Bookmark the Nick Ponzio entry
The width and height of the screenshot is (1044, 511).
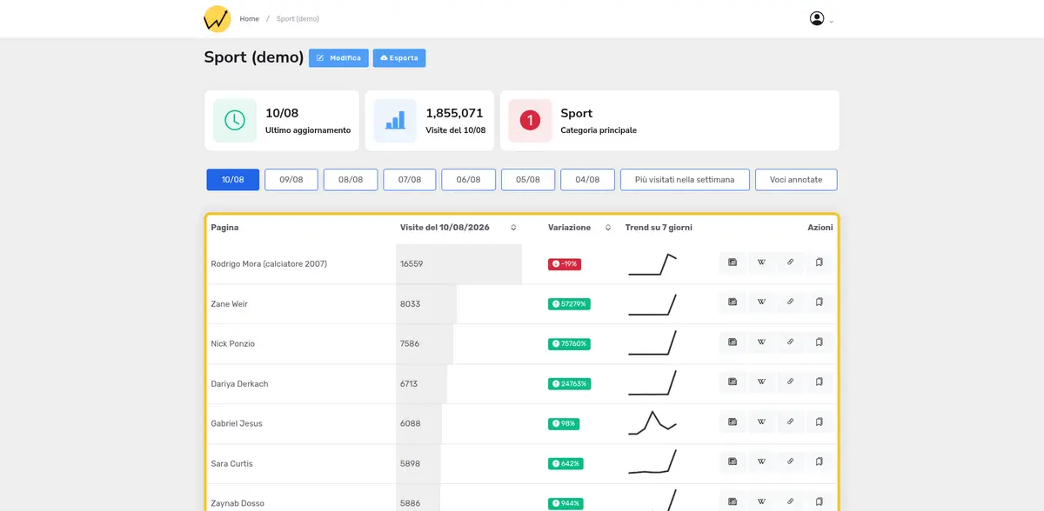(x=820, y=342)
